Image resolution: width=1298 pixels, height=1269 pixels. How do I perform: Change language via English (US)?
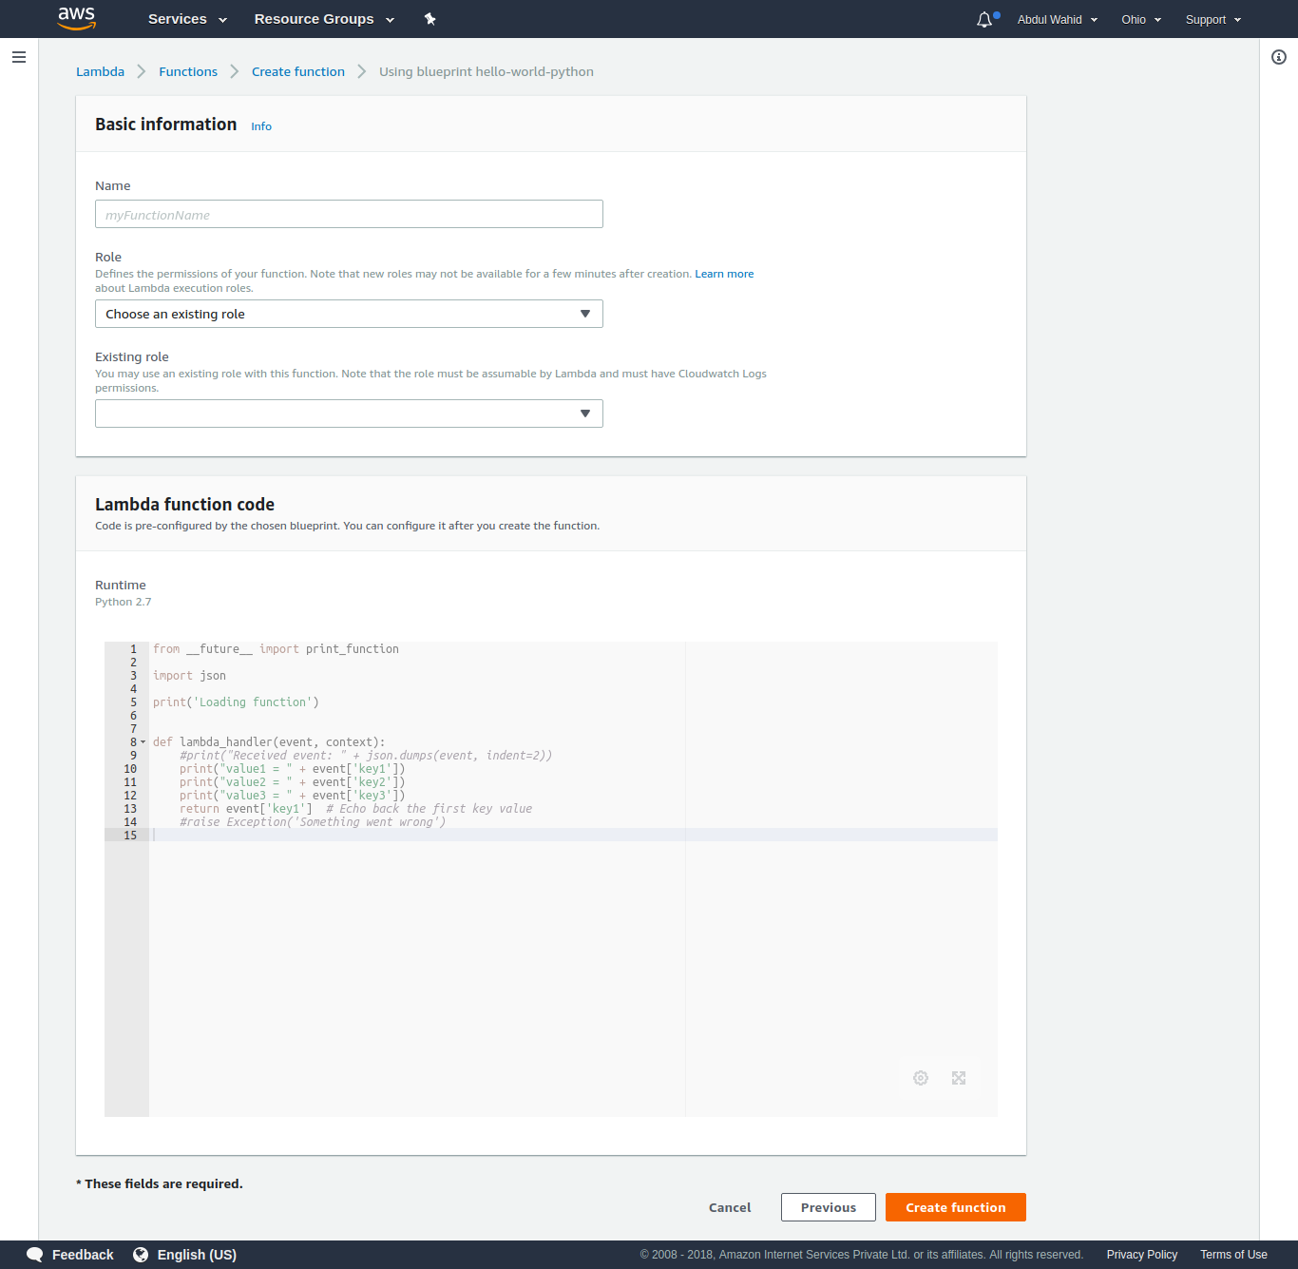(x=197, y=1255)
